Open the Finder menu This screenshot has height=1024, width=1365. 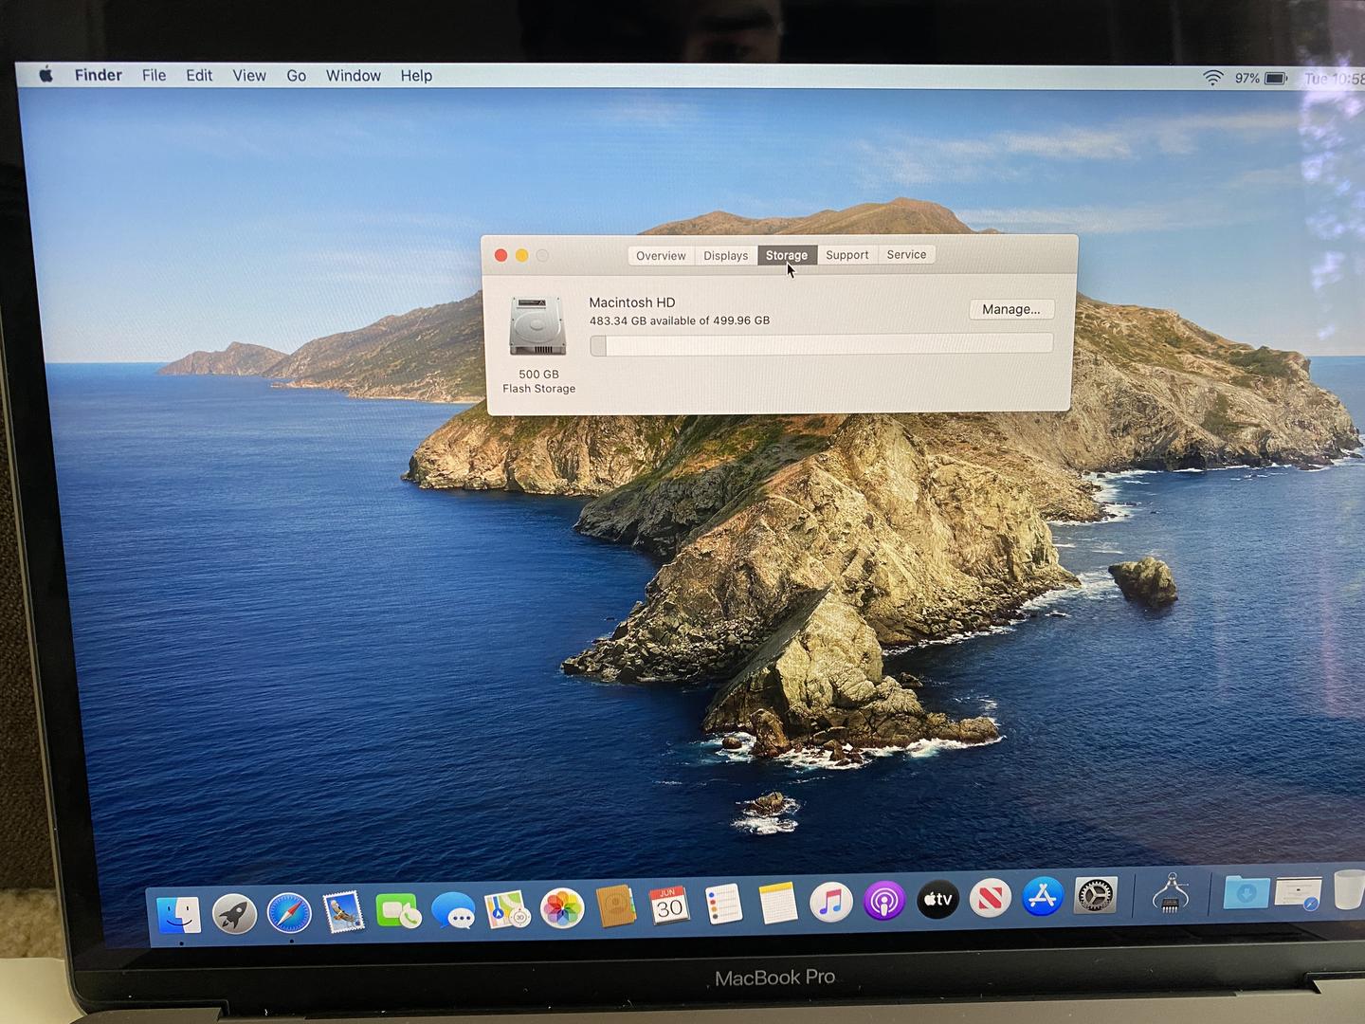[x=99, y=75]
